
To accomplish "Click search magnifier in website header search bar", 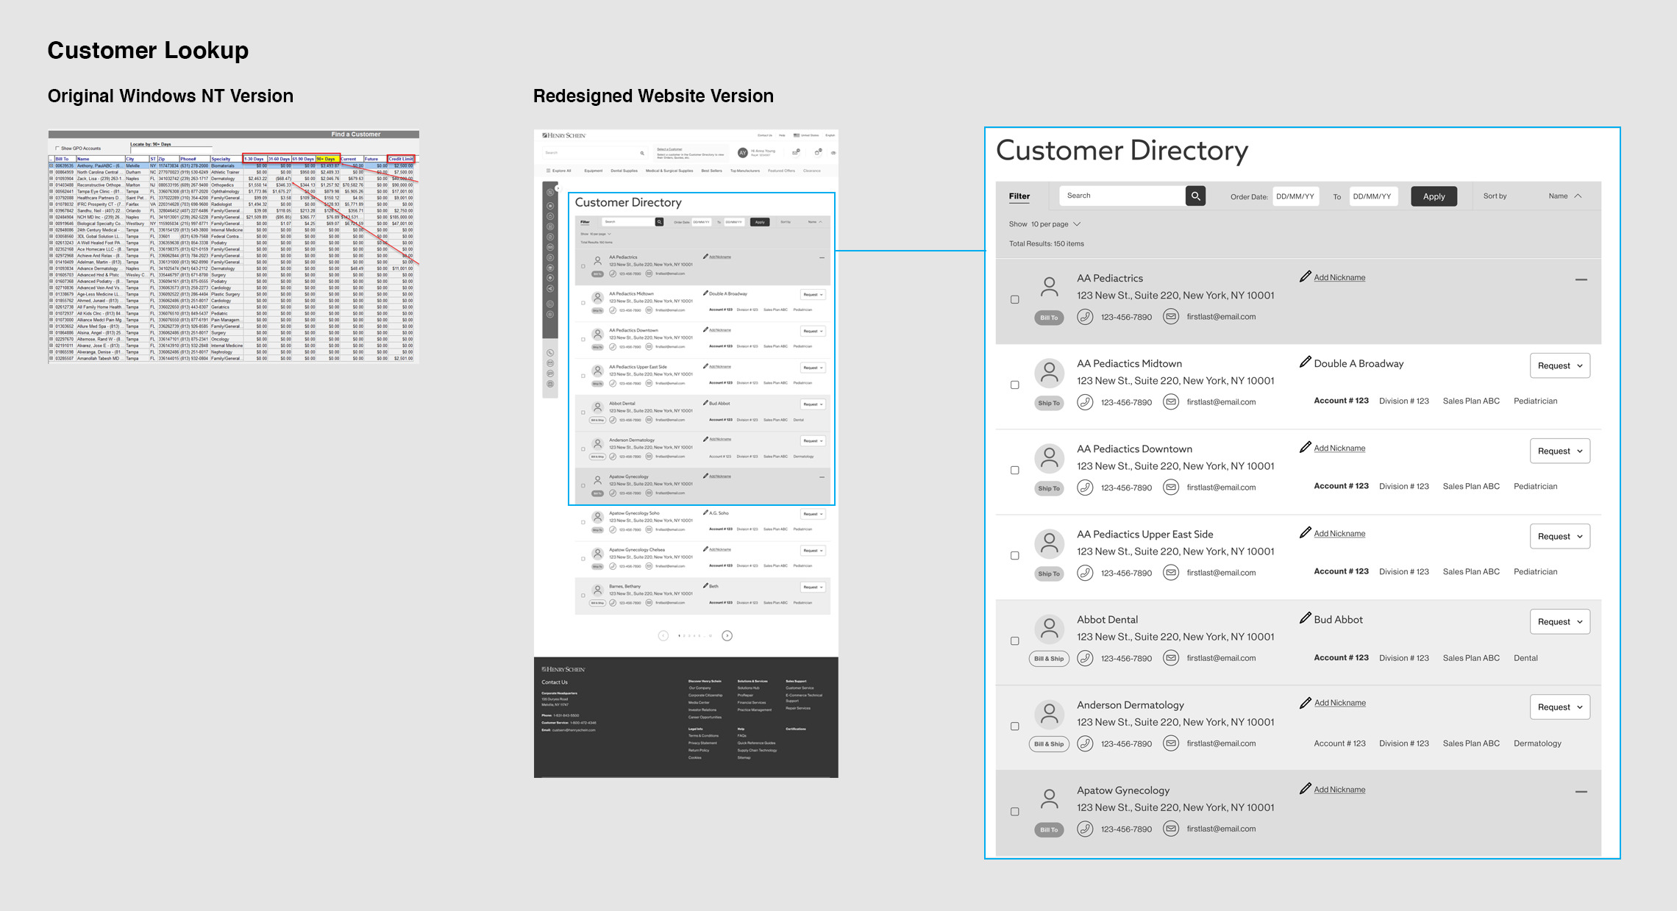I will point(642,153).
